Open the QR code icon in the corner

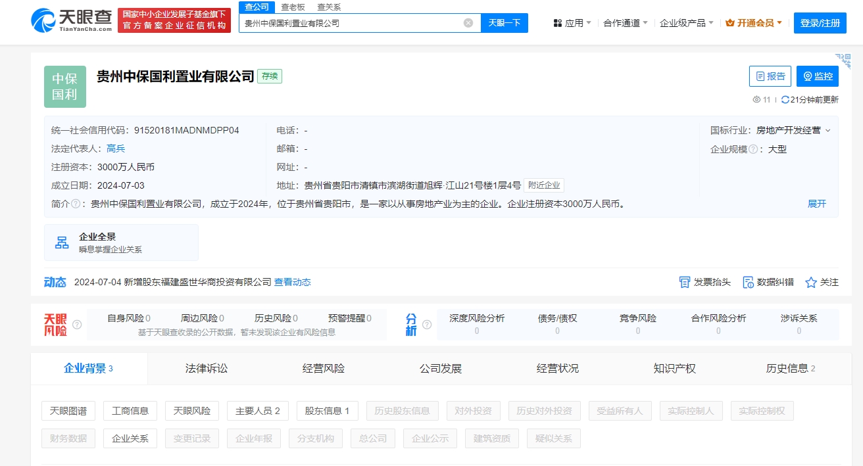tap(843, 61)
